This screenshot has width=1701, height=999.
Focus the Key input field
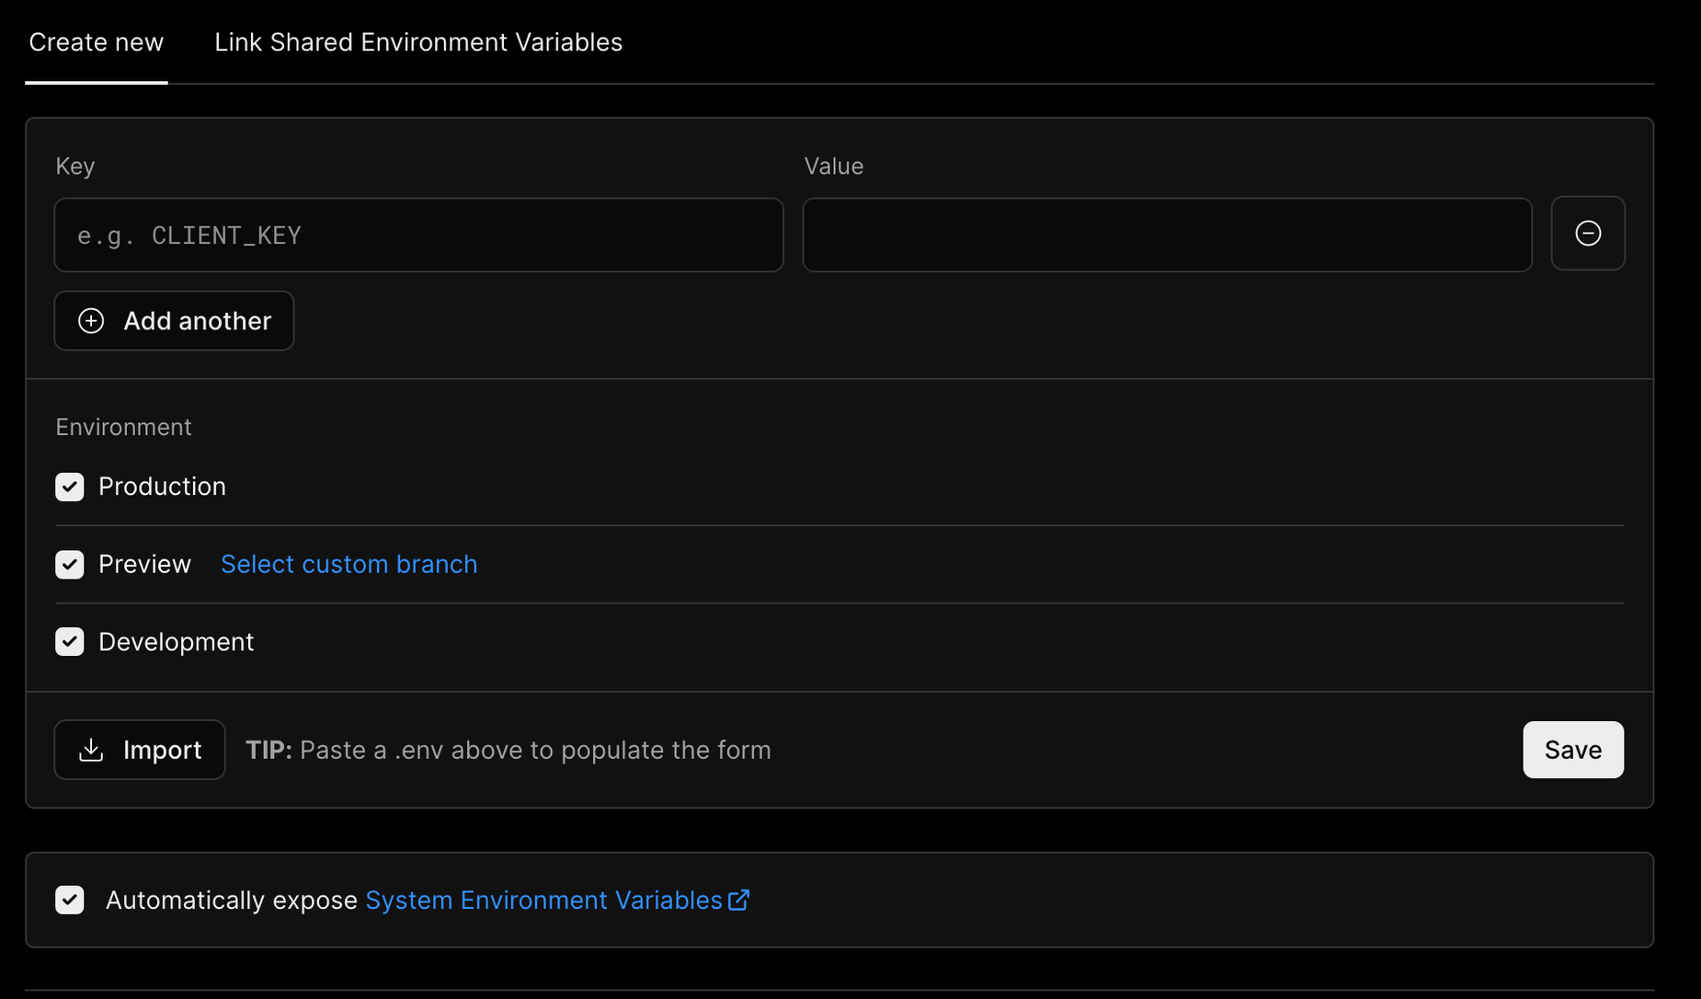[x=418, y=235]
